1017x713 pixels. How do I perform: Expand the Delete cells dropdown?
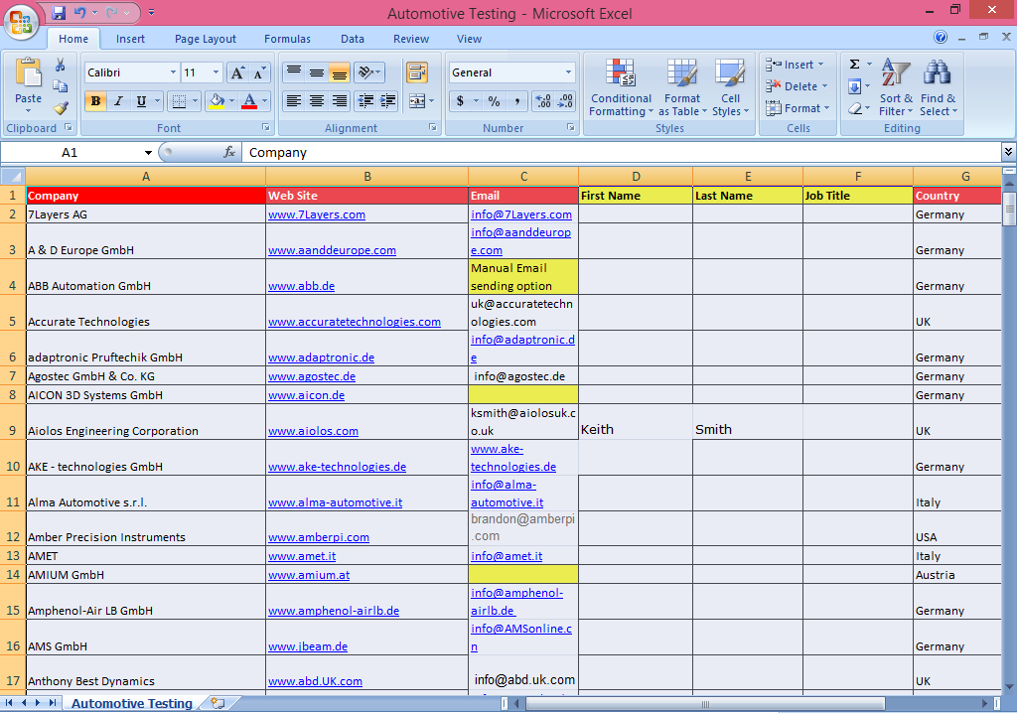pyautogui.click(x=824, y=86)
